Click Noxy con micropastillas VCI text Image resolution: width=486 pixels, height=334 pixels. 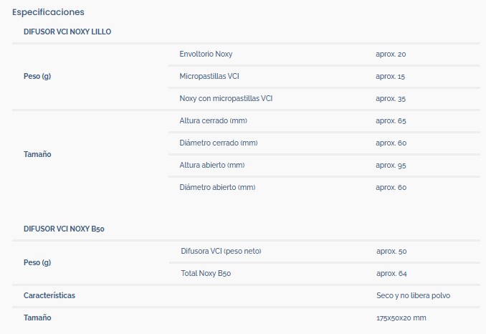click(x=226, y=98)
